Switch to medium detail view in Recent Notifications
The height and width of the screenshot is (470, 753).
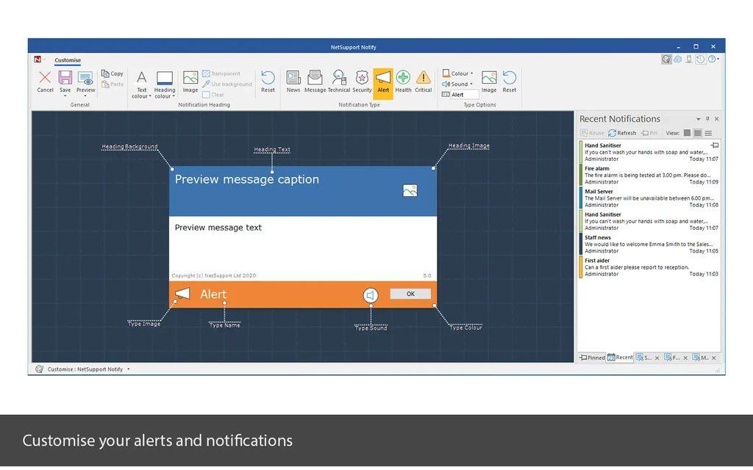tap(698, 133)
